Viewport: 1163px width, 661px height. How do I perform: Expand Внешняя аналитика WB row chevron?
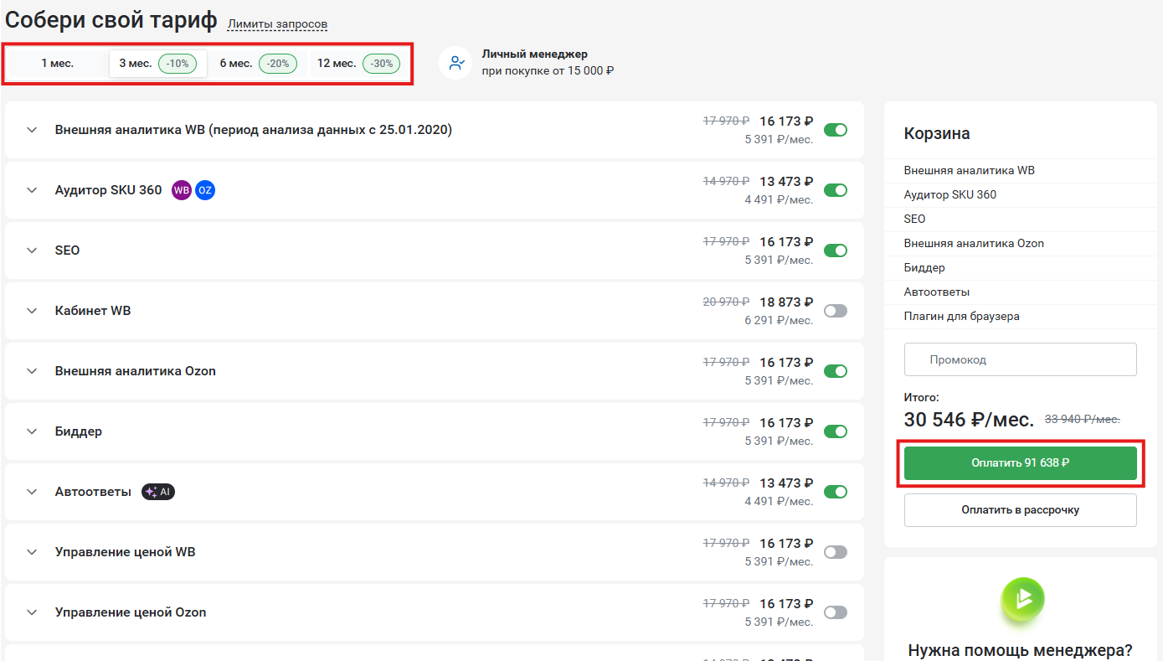pyautogui.click(x=32, y=130)
